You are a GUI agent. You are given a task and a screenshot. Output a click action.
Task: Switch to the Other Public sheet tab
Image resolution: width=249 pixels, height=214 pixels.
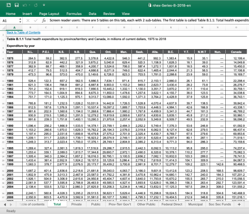coord(146,204)
